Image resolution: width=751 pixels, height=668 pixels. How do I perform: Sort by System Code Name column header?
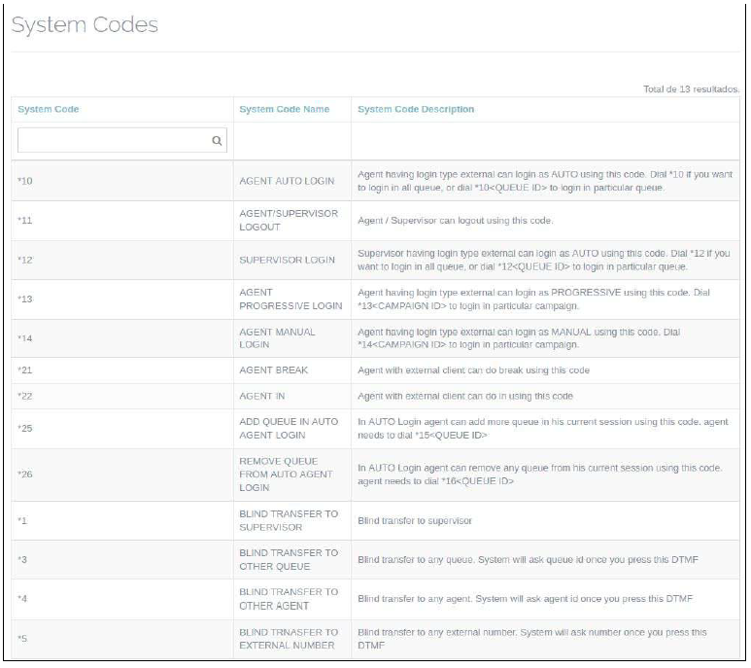tap(284, 109)
